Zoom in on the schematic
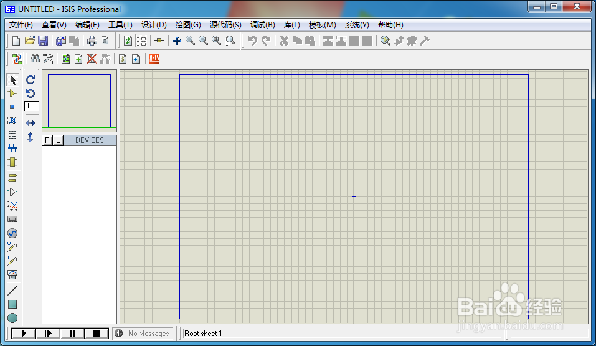 pos(191,41)
